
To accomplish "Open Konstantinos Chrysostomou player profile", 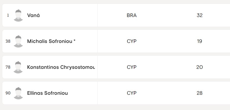I will pos(61,67).
